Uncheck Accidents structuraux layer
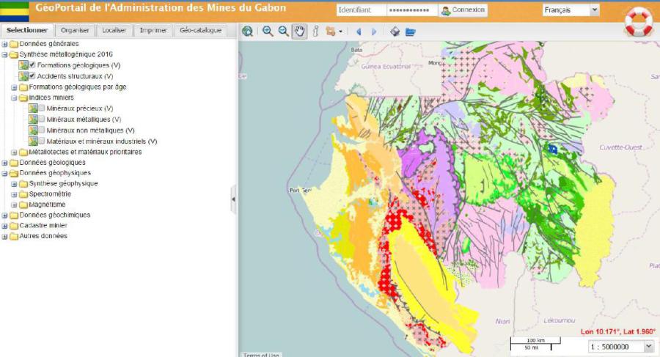 tap(32, 76)
